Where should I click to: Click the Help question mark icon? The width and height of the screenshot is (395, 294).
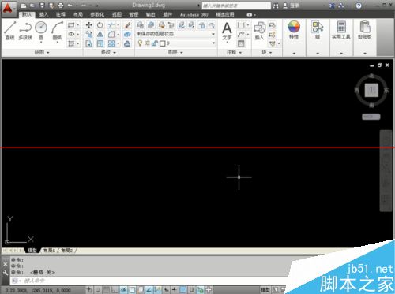(x=359, y=6)
